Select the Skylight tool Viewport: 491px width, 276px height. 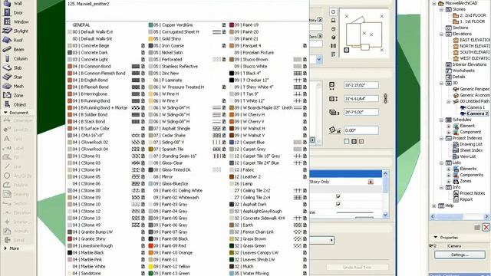15,31
